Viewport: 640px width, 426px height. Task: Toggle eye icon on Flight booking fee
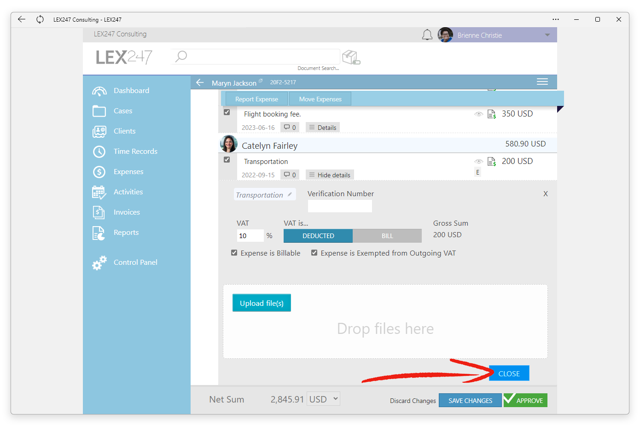click(479, 114)
